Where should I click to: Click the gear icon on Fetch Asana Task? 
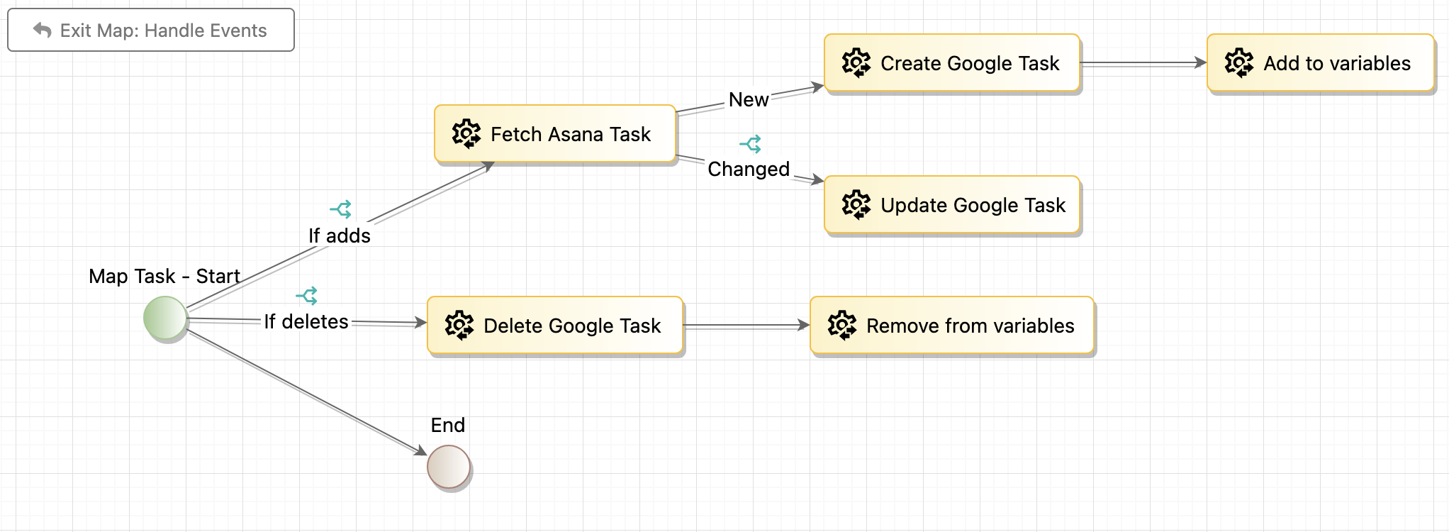[x=466, y=134]
